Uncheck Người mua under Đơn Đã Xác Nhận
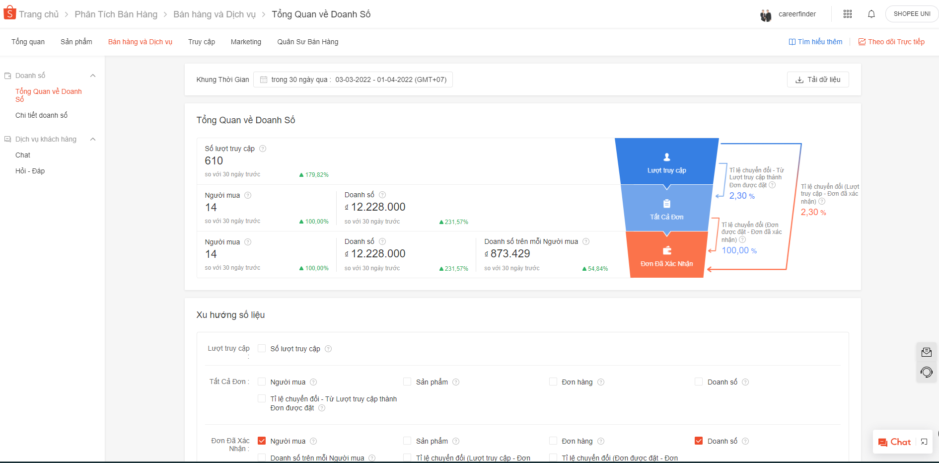Viewport: 939px width, 463px height. 262,441
